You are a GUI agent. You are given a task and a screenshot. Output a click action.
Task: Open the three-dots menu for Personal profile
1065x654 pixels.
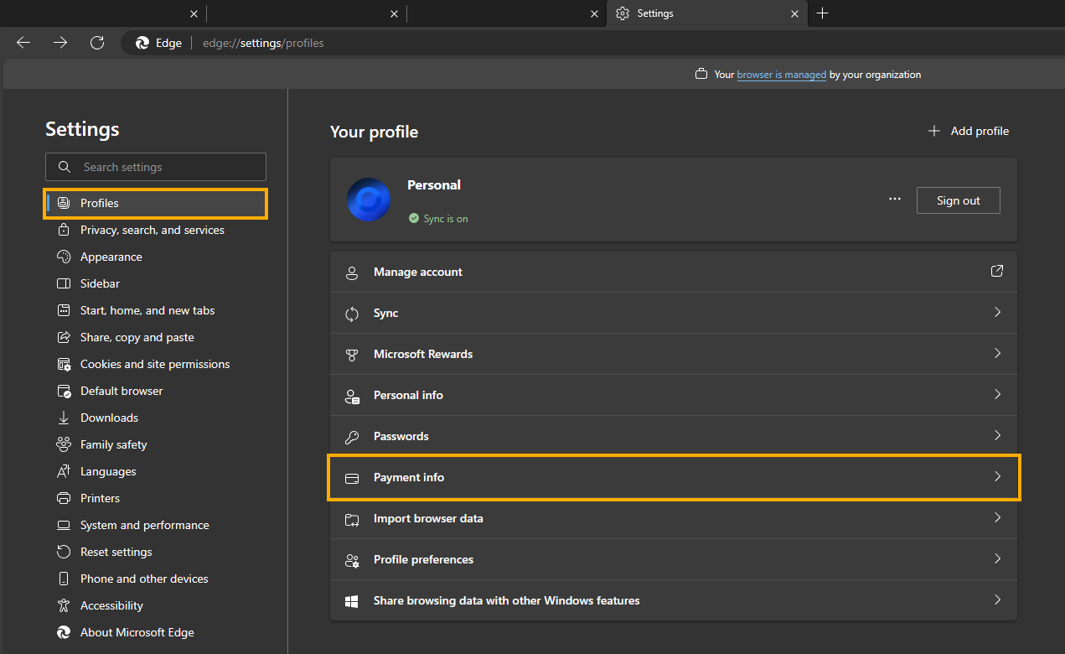[x=895, y=200]
